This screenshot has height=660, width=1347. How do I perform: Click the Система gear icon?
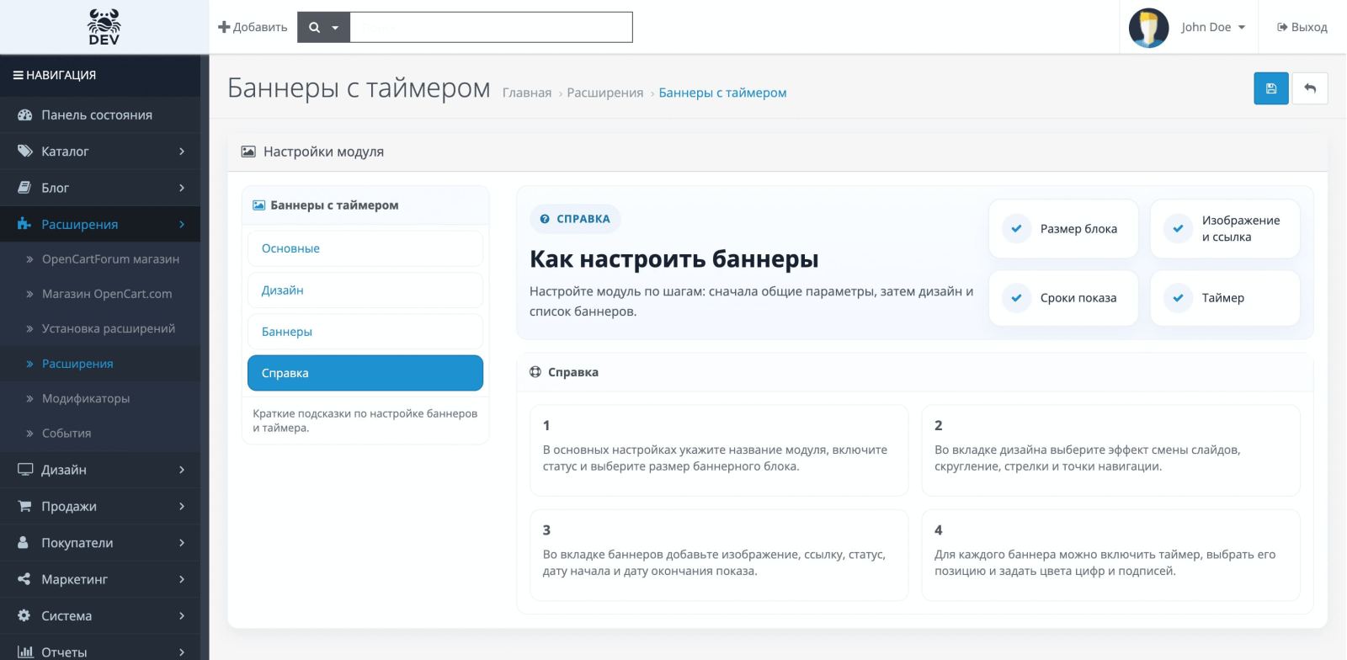pos(24,615)
